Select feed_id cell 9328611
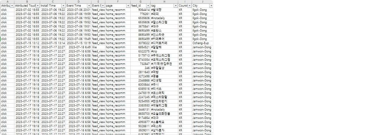This screenshot has height=135, width=369. point(140,126)
